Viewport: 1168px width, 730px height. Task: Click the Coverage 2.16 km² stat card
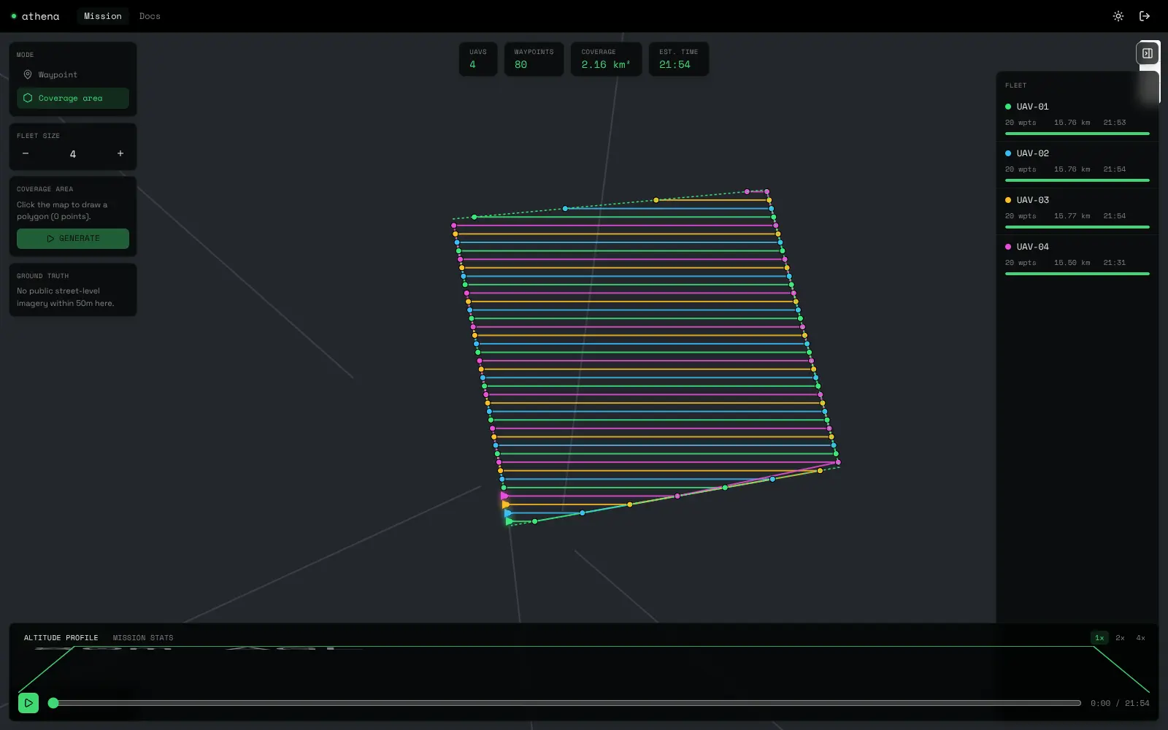tap(606, 59)
